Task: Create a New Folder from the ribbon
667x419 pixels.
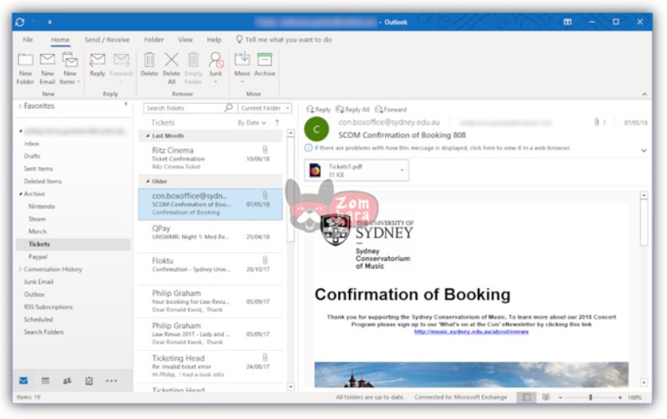Action: tap(26, 68)
